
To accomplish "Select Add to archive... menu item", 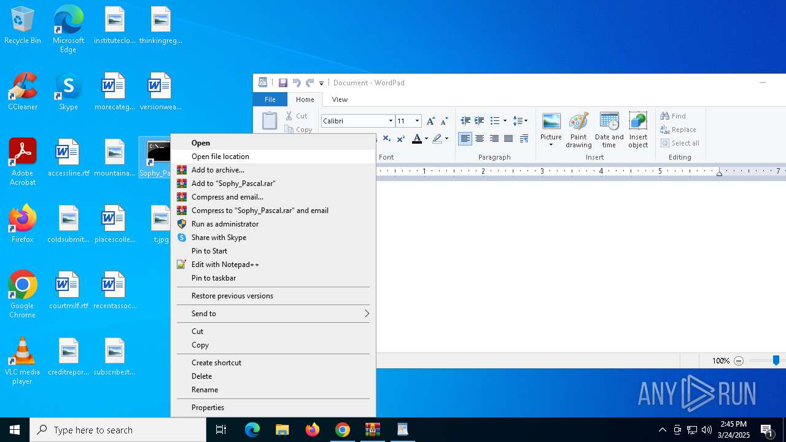I will click(x=273, y=170).
